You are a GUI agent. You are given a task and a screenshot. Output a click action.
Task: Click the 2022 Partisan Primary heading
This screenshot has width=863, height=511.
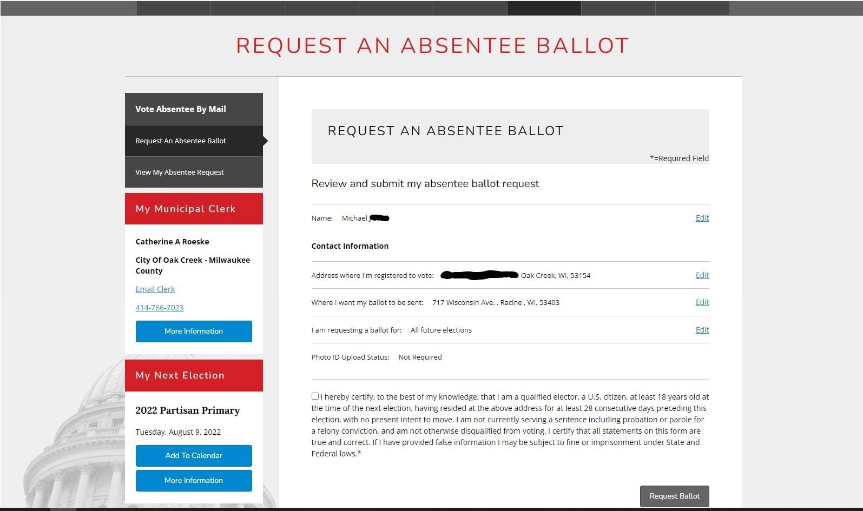tap(187, 410)
